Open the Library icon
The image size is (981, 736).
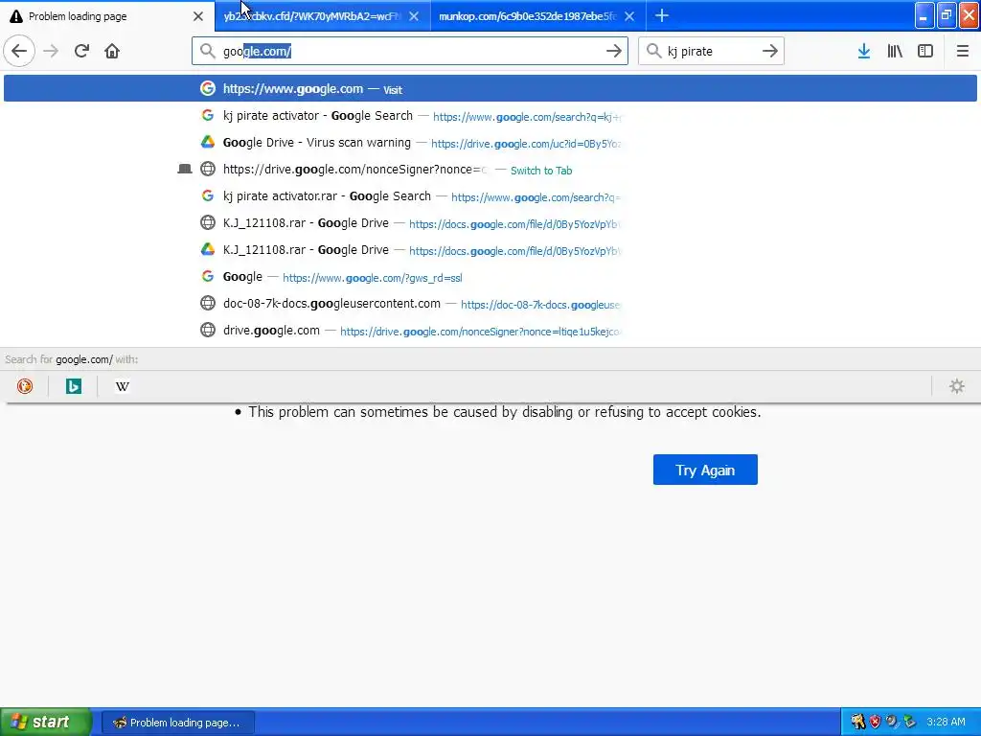coord(895,51)
